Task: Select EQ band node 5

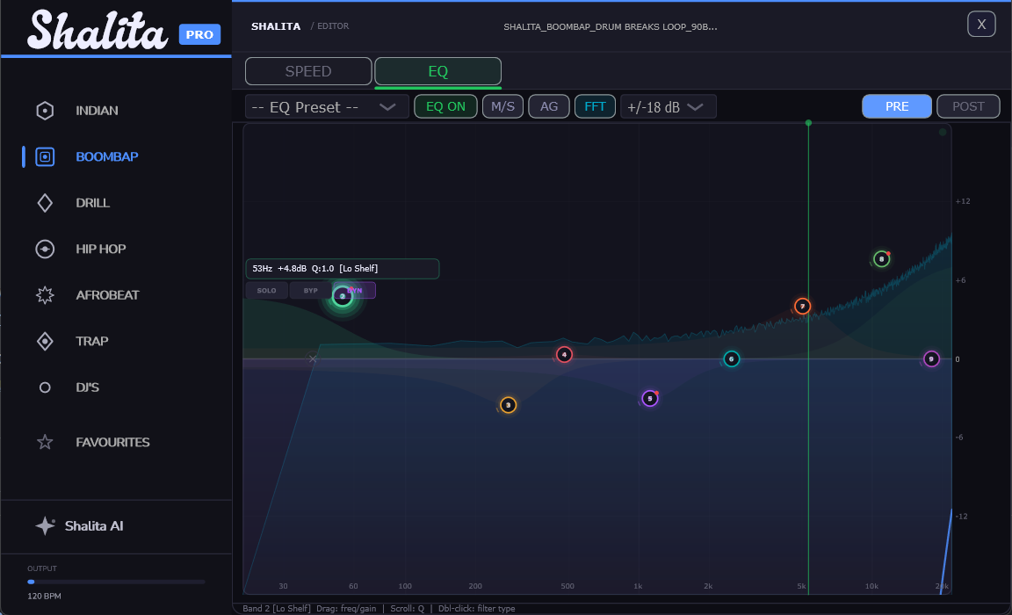Action: [x=650, y=399]
